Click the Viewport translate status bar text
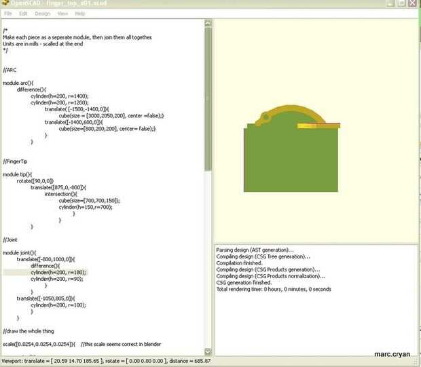The width and height of the screenshot is (421, 367). (106, 361)
